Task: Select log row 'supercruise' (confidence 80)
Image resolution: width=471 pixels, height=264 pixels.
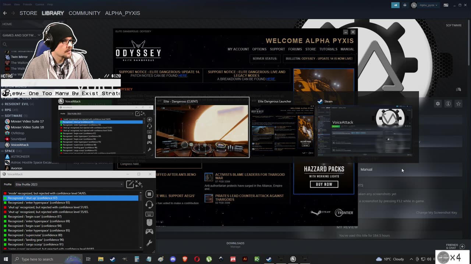Action: click(71, 235)
